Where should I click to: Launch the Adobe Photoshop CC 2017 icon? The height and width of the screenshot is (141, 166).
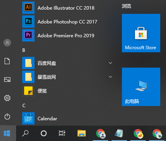point(28,22)
